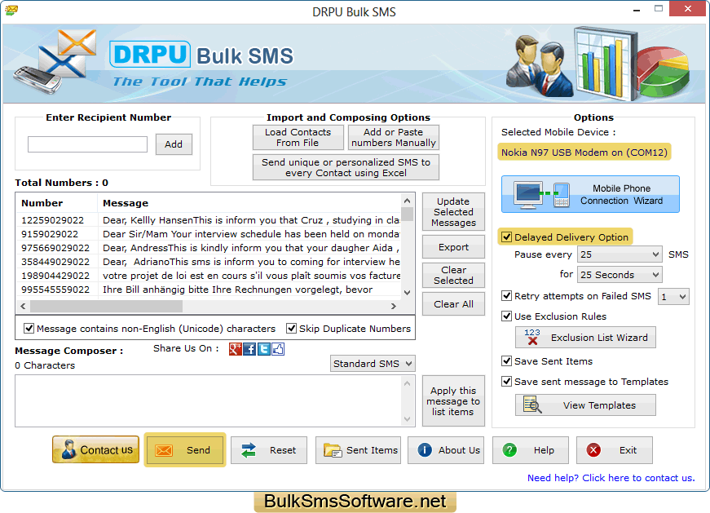Image resolution: width=710 pixels, height=513 pixels.
Task: Click the person icon on Contact us
Action: [x=68, y=449]
